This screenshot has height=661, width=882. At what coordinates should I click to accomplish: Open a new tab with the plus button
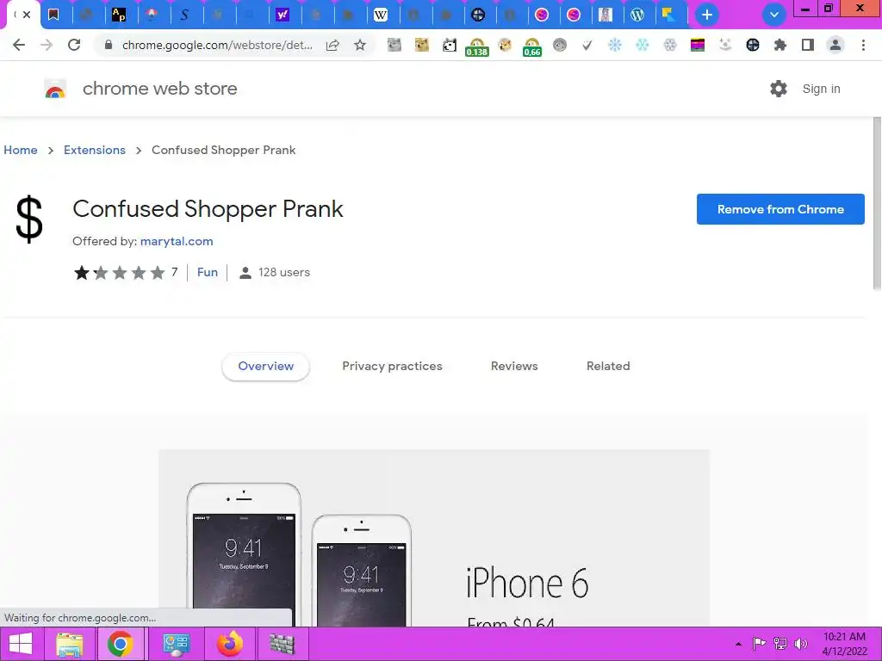coord(707,15)
